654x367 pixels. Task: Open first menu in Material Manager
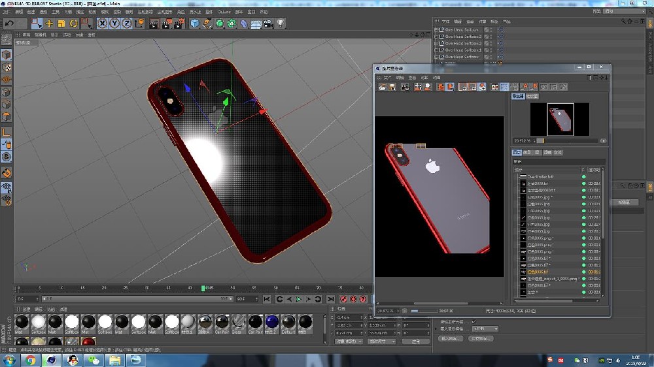26,310
